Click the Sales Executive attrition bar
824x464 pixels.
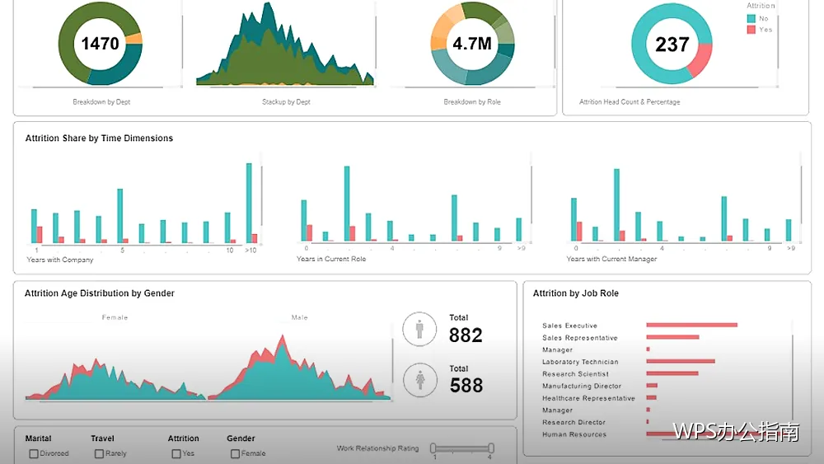pyautogui.click(x=691, y=326)
